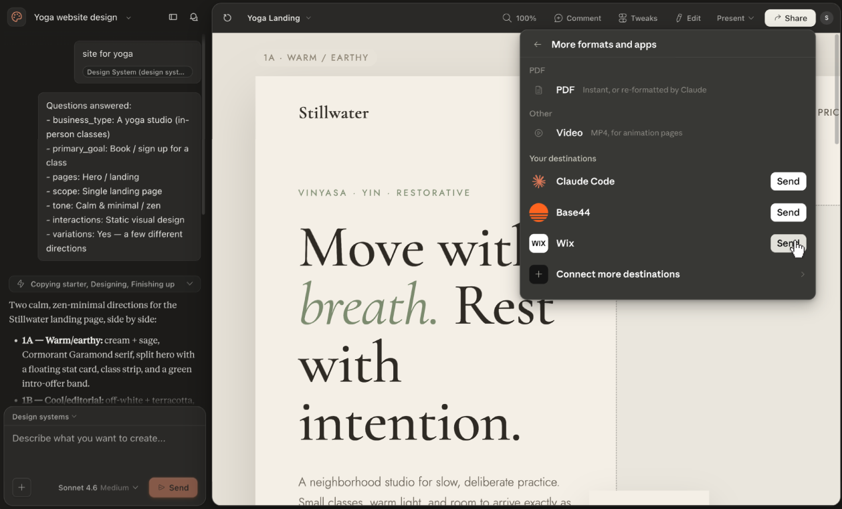Open the chat history bubble icon

tap(194, 17)
